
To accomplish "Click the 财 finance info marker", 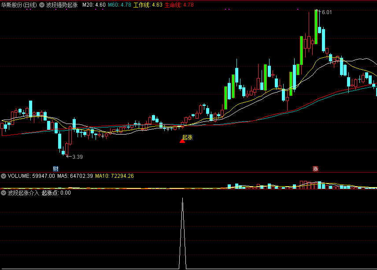I will tap(55, 169).
